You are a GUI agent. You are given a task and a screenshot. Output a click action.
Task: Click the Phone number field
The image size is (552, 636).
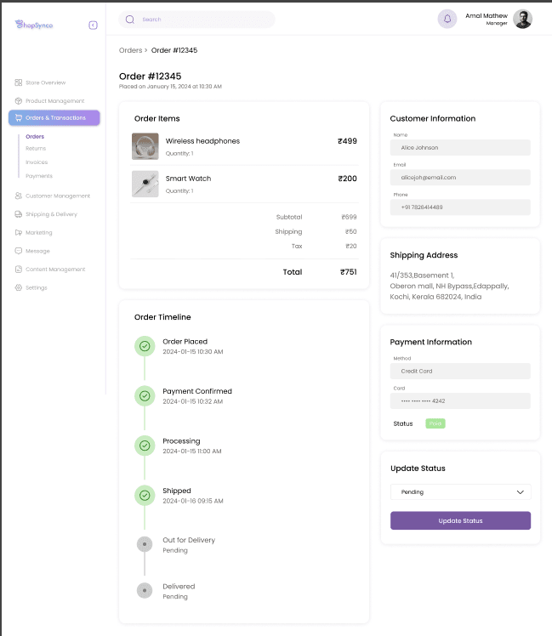460,207
